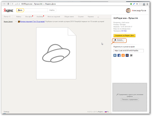Click the address bar URL text
This screenshot has width=152, height=116.
[x=17, y=4]
